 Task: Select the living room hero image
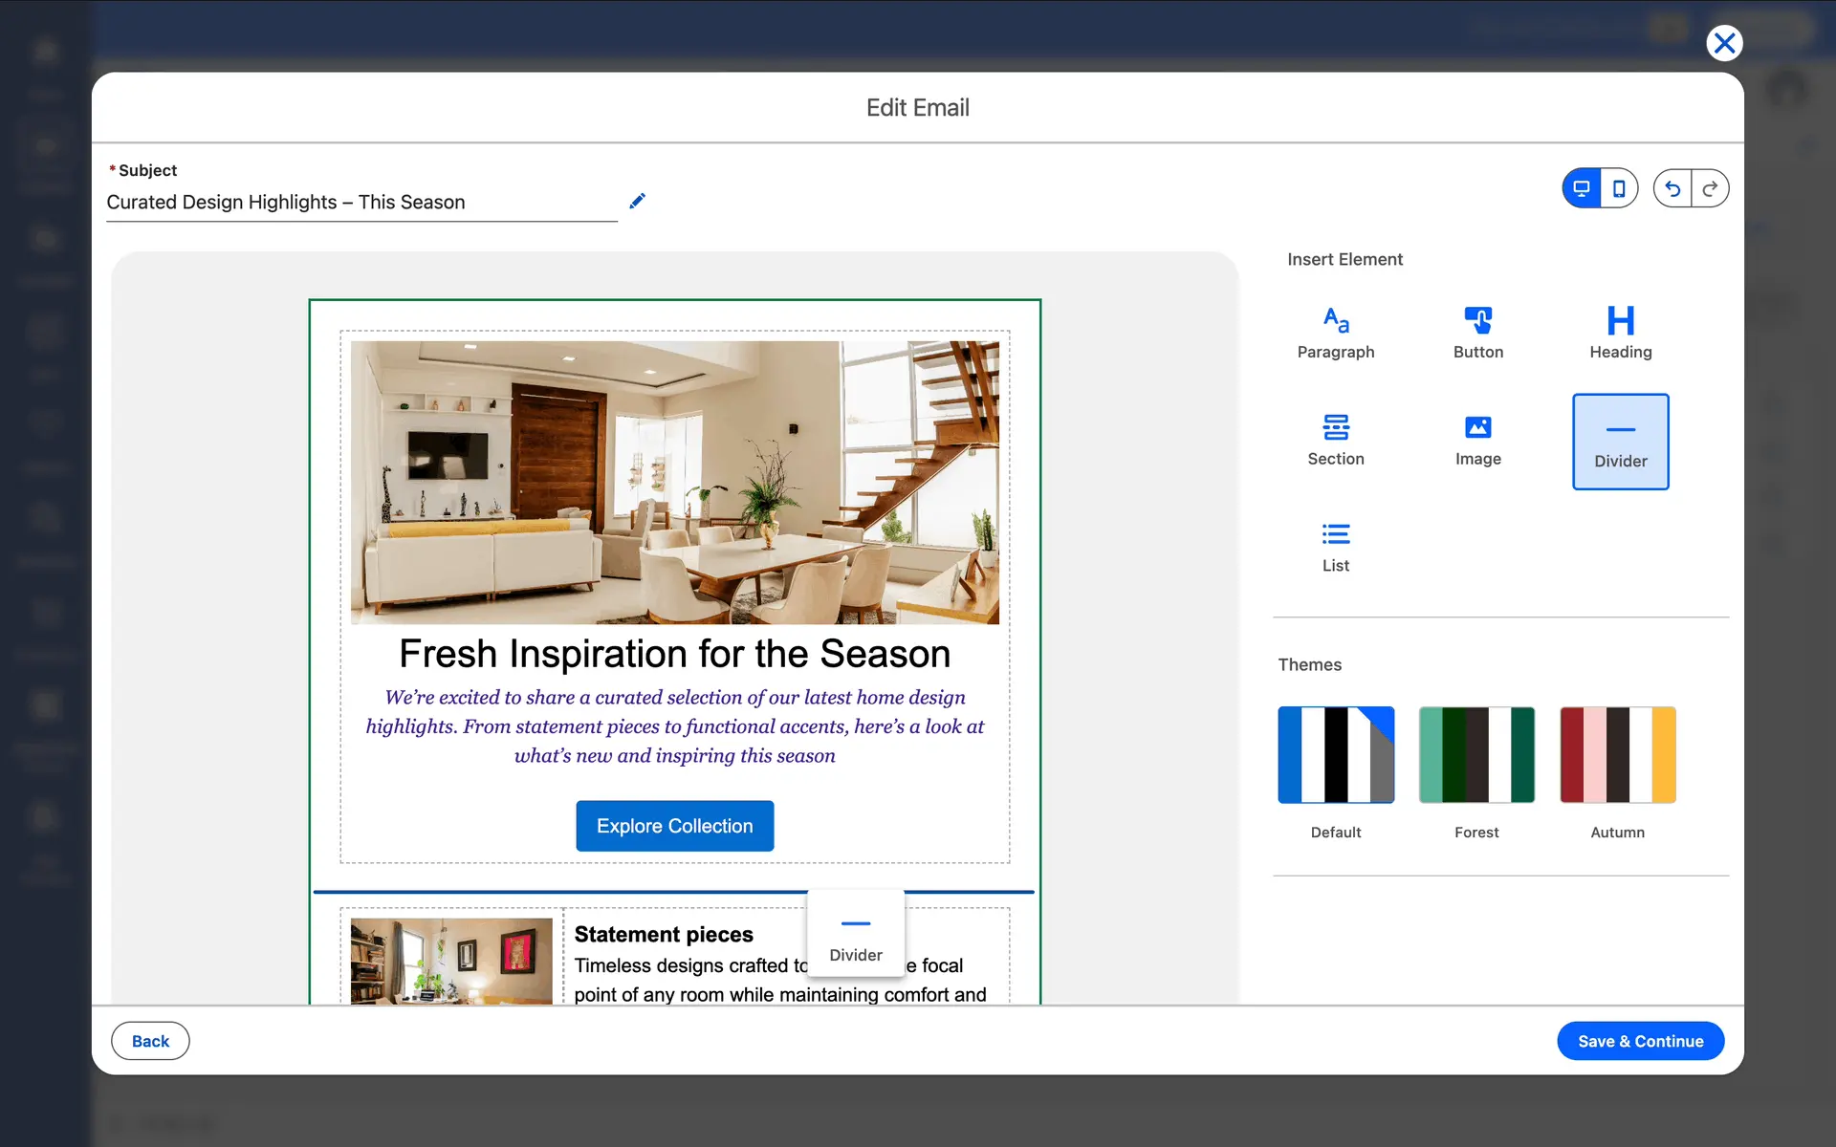[674, 483]
